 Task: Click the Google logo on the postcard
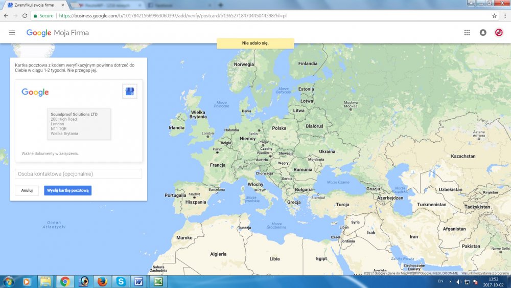pos(35,92)
